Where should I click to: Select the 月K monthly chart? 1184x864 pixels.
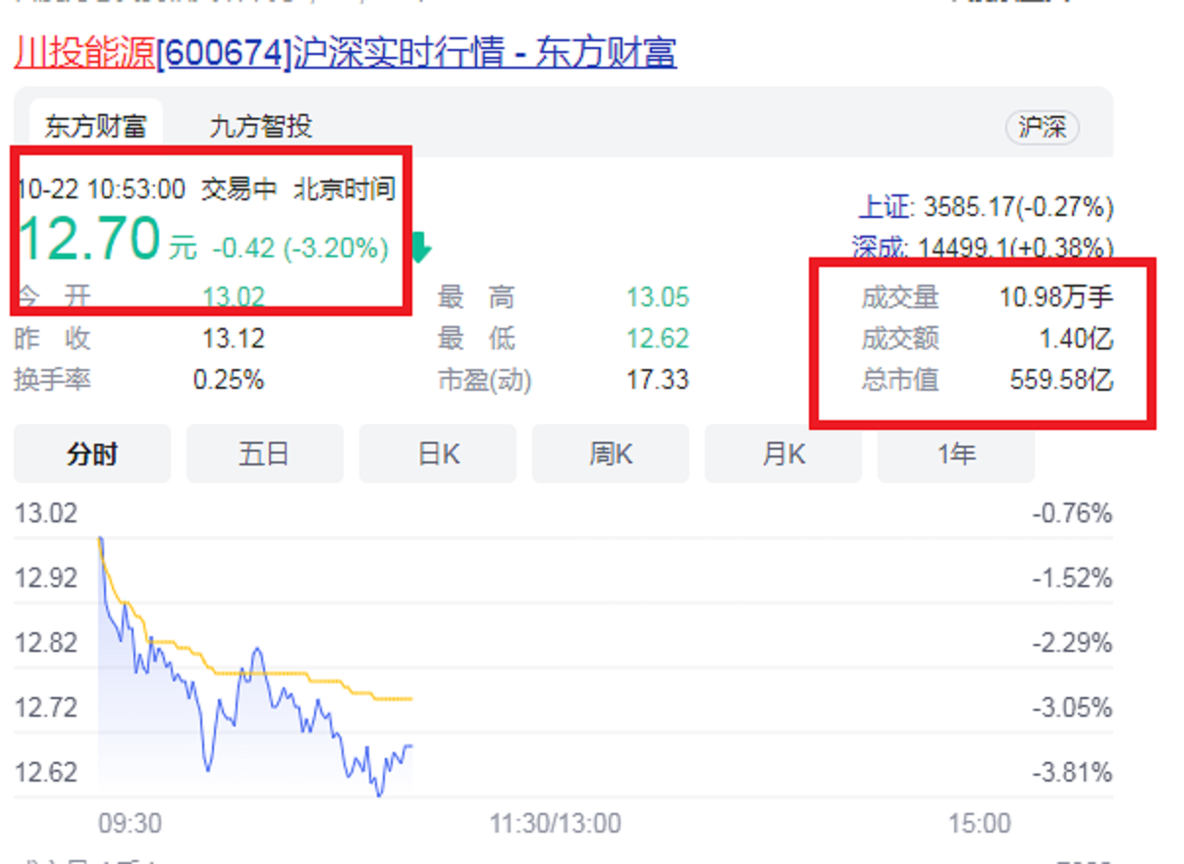point(782,453)
